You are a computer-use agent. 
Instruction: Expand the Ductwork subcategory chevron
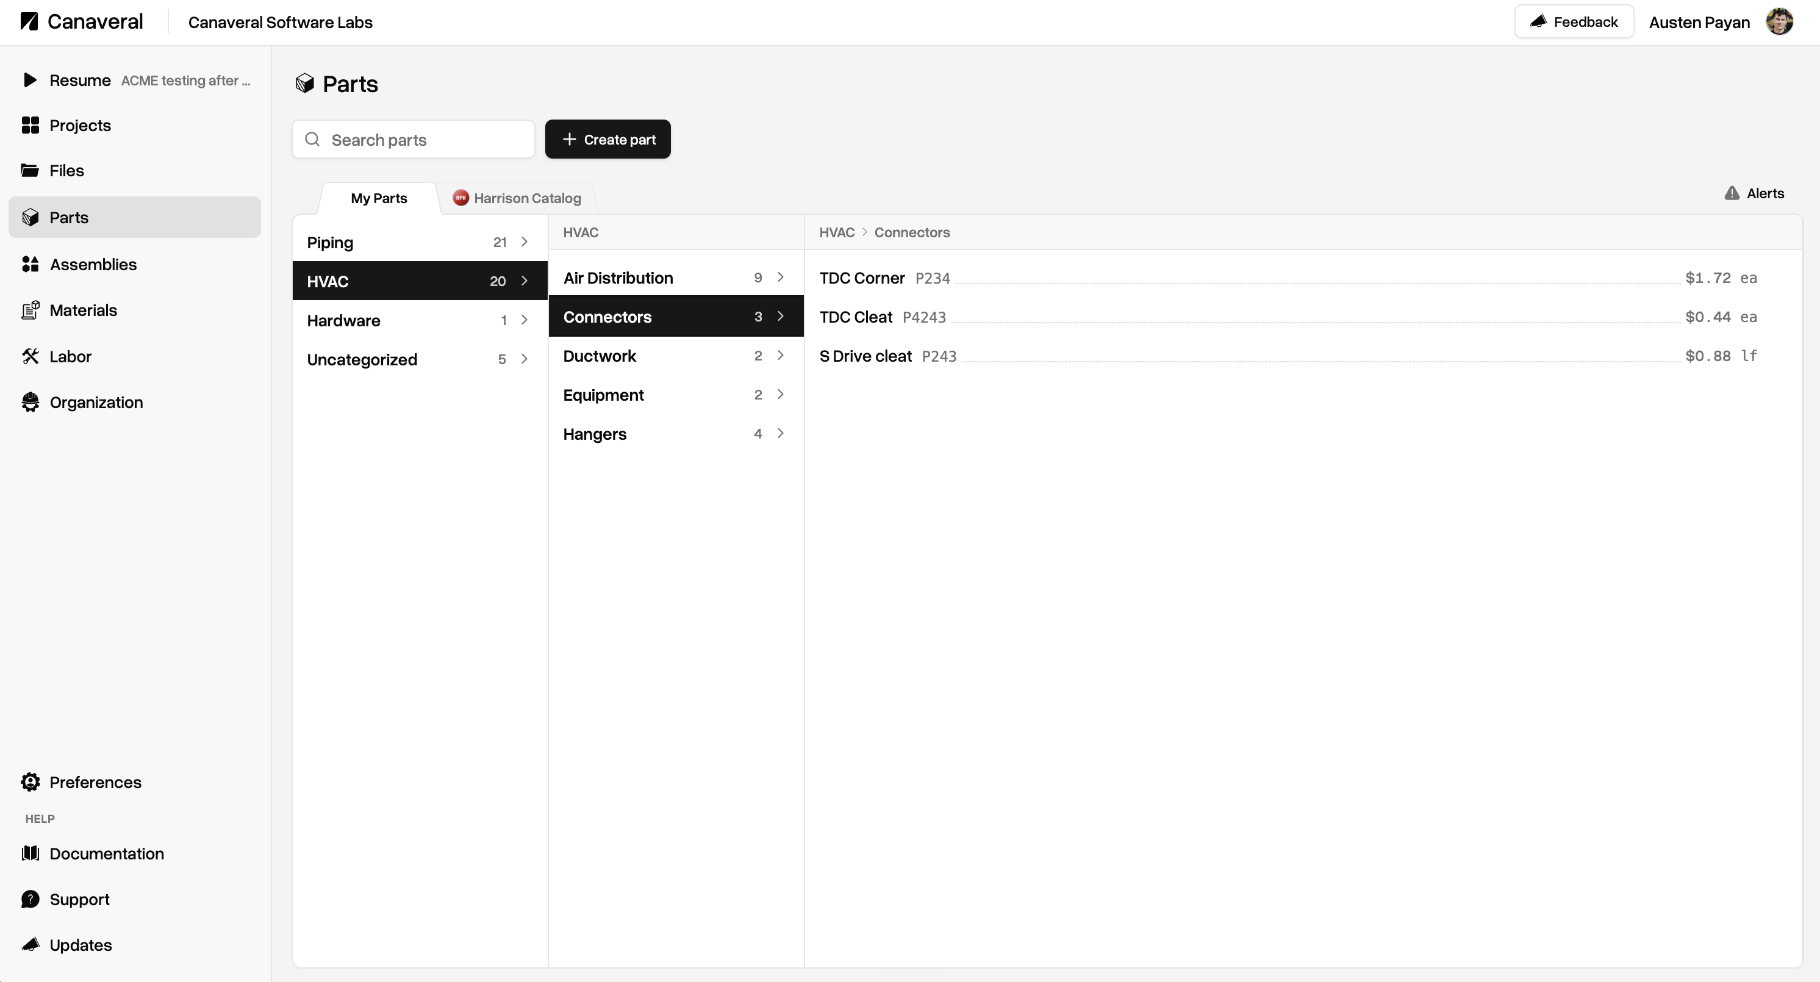(x=781, y=356)
